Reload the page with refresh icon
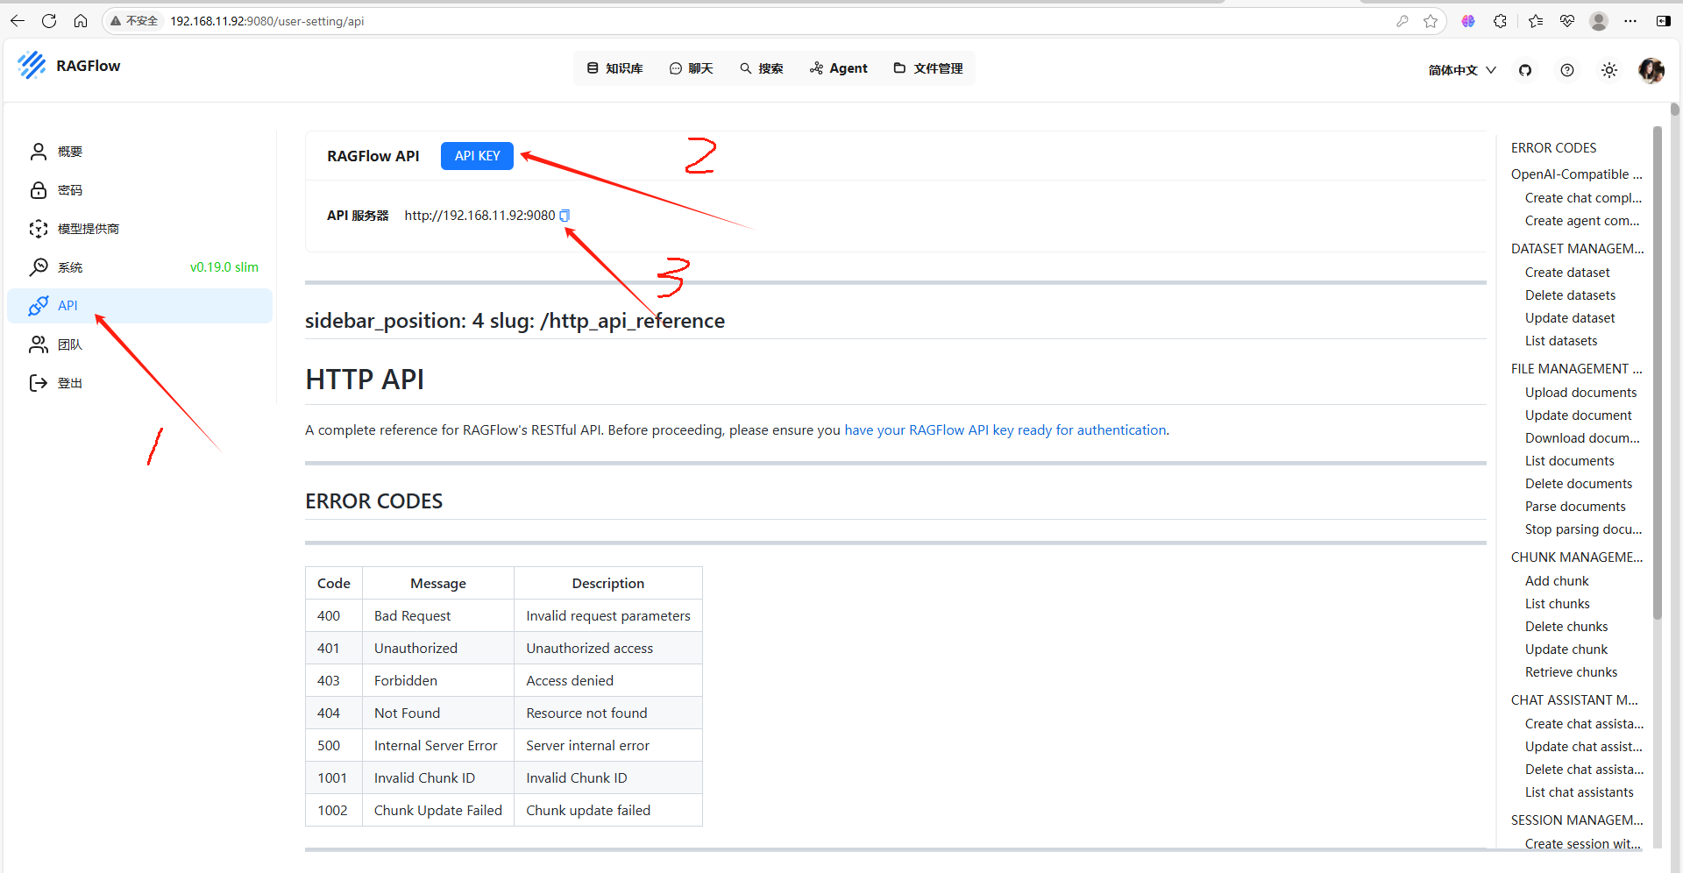This screenshot has height=873, width=1683. (49, 21)
